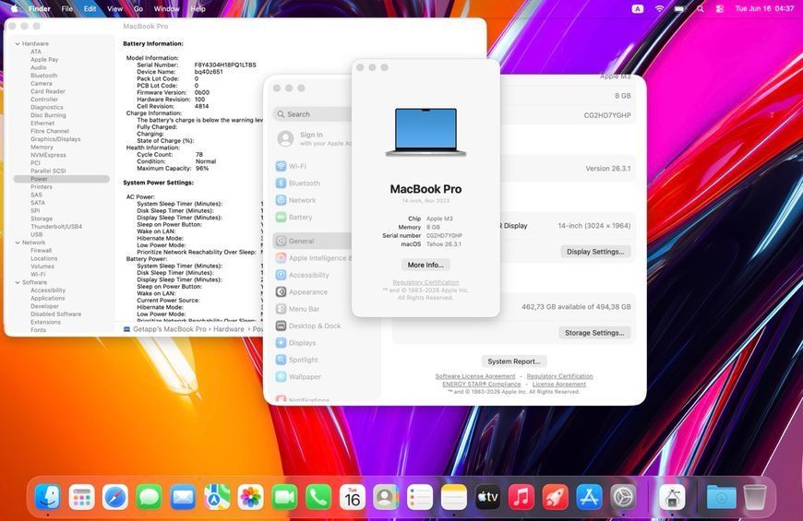Open Photos app in Dock
803x521 pixels.
pyautogui.click(x=250, y=497)
